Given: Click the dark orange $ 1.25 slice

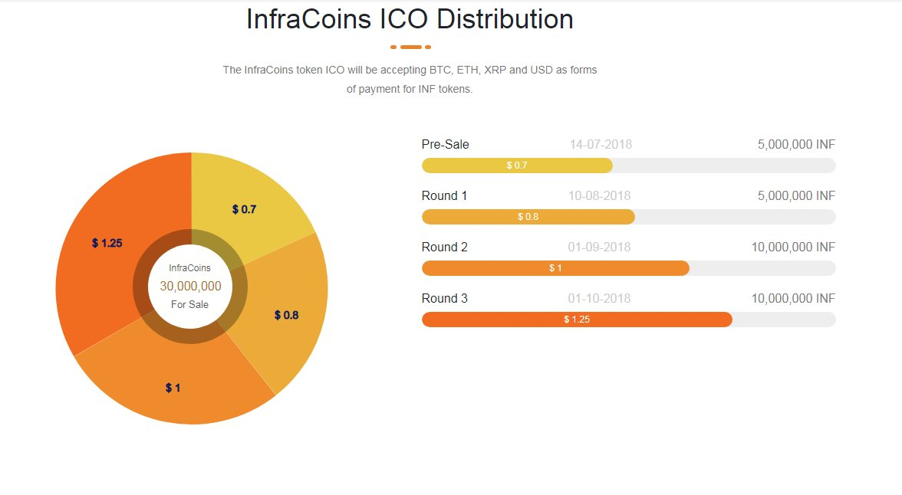Looking at the screenshot, I should (107, 243).
